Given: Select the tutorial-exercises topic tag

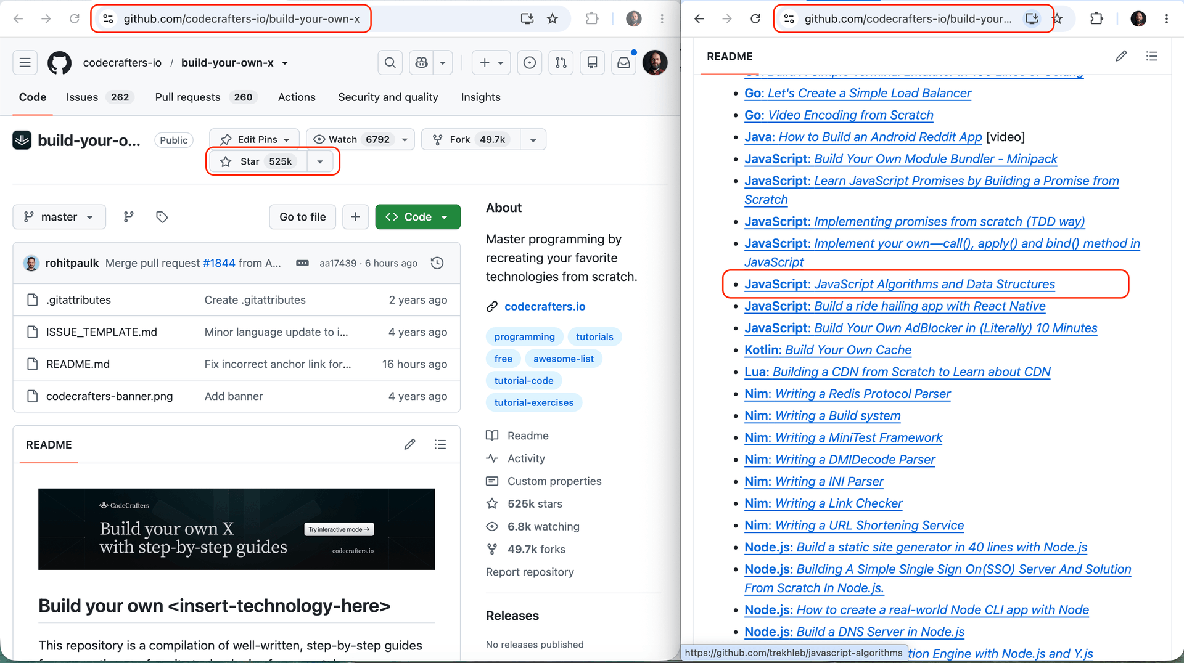Looking at the screenshot, I should point(534,402).
